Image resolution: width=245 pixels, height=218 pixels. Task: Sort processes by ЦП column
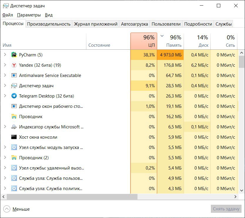[144, 41]
